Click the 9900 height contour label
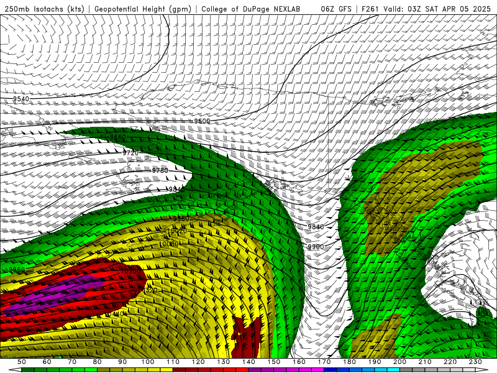This screenshot has width=497, height=373. [x=316, y=247]
